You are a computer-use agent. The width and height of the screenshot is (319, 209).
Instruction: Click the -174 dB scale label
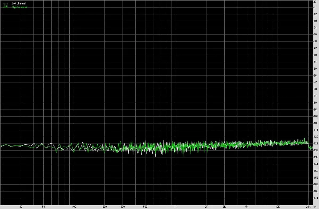pyautogui.click(x=315, y=198)
